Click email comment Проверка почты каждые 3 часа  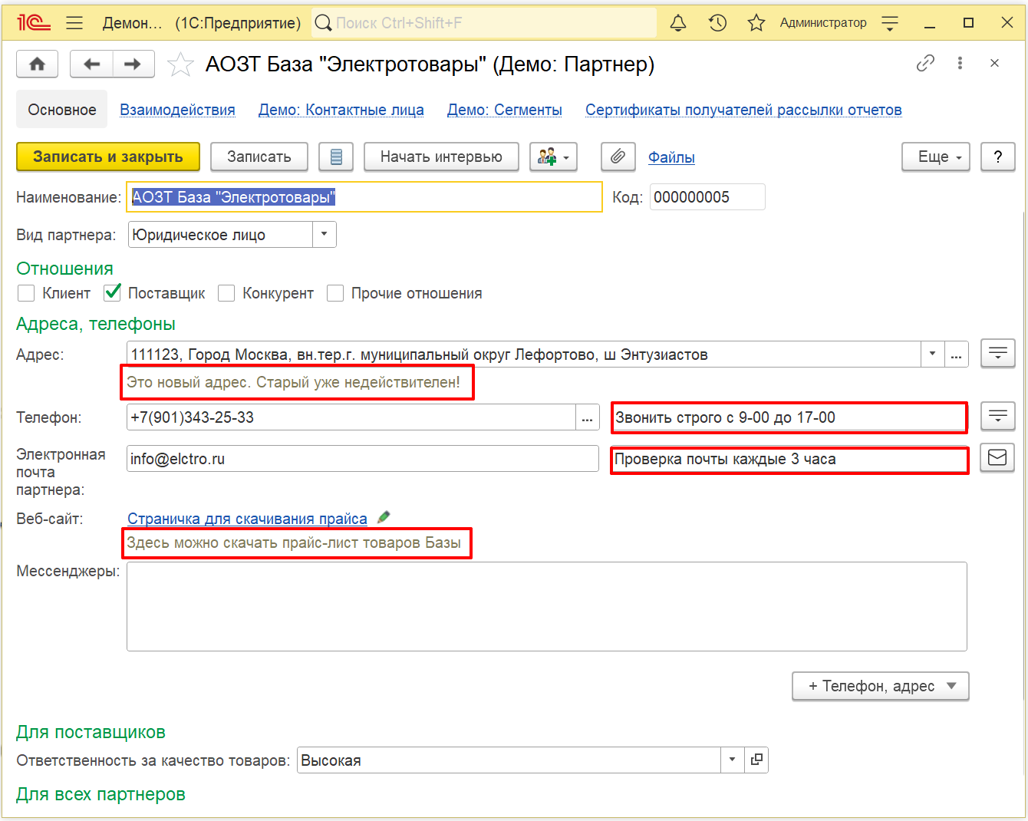[789, 460]
